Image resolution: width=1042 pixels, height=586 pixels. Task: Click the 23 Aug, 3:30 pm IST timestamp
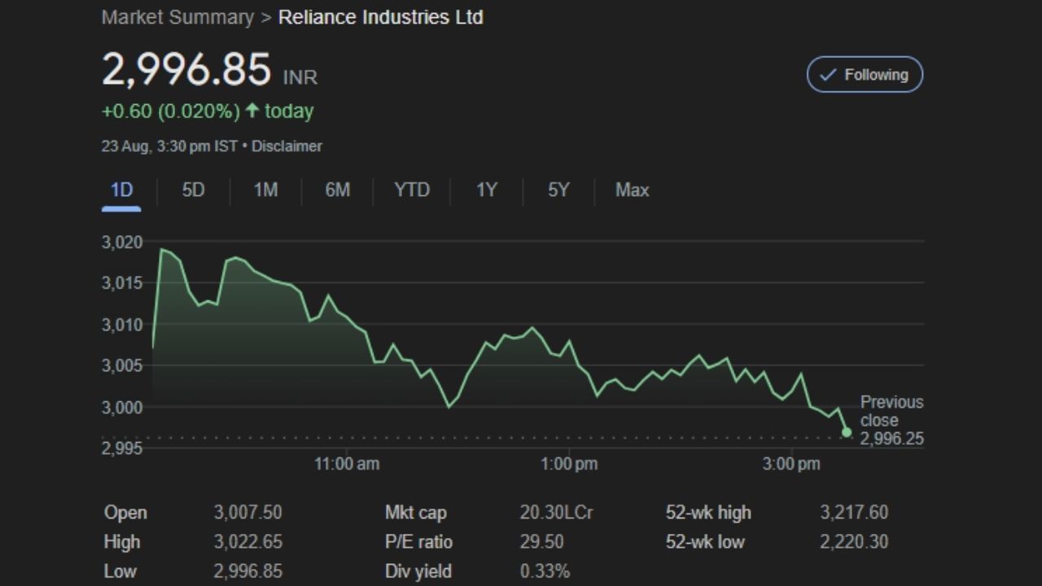(x=169, y=146)
